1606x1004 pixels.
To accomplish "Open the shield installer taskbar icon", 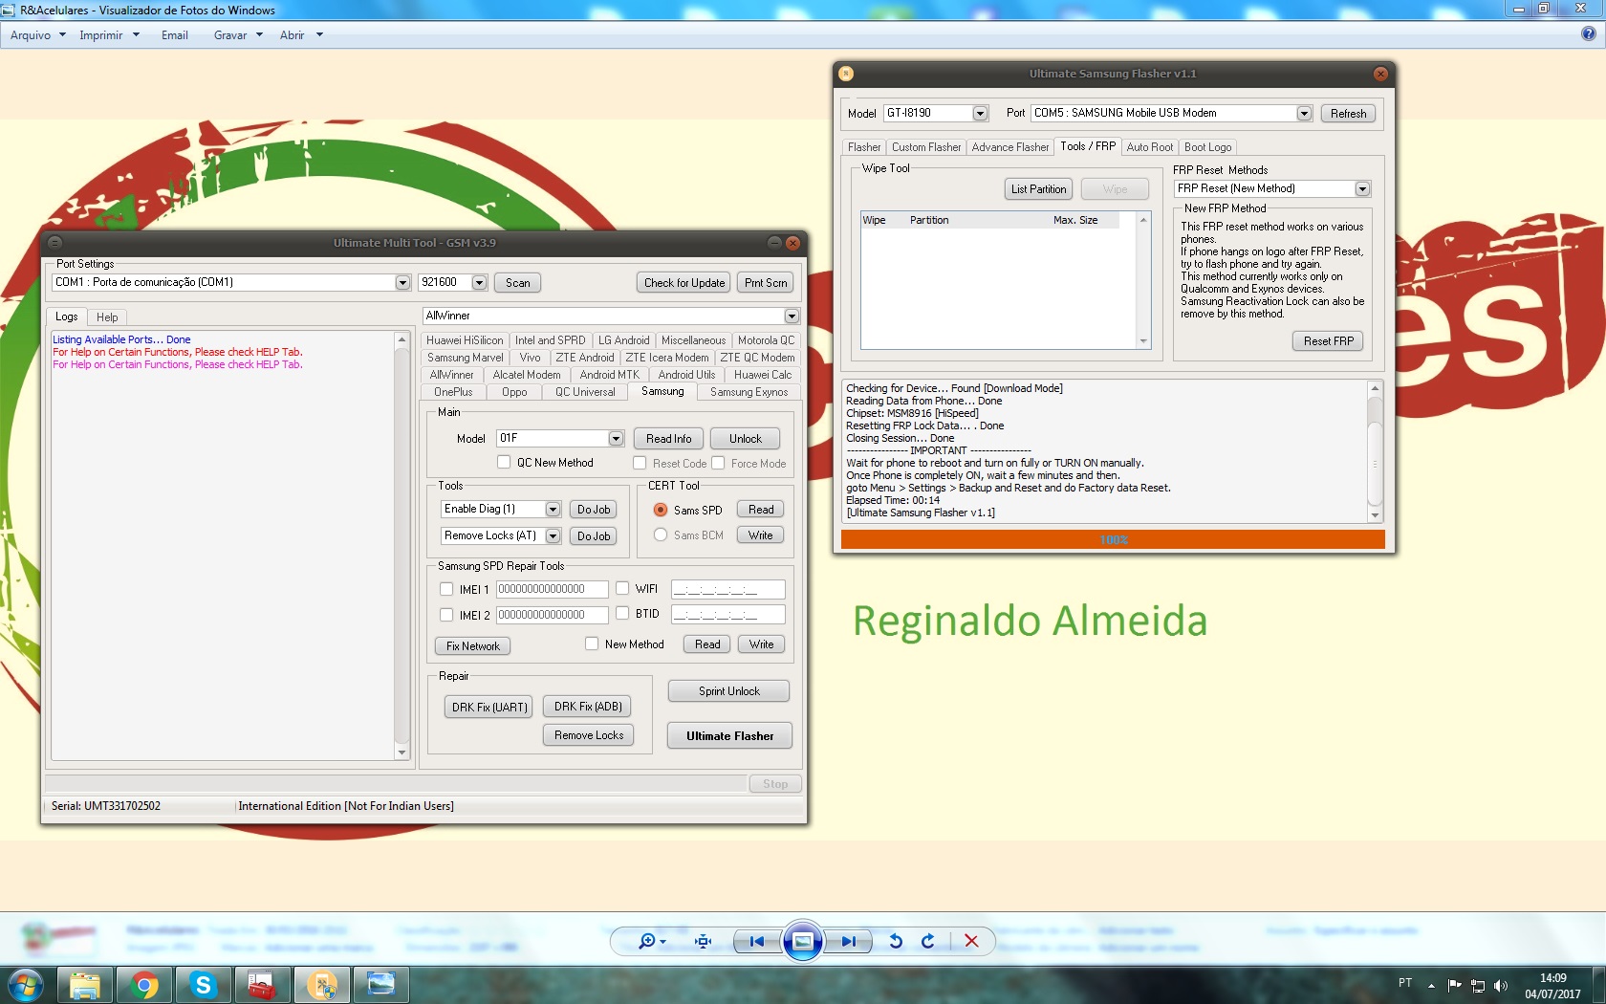I will click(322, 985).
